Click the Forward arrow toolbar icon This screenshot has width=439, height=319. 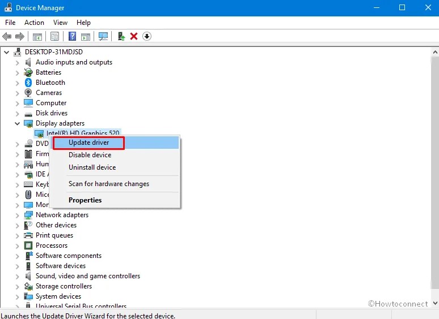point(20,36)
